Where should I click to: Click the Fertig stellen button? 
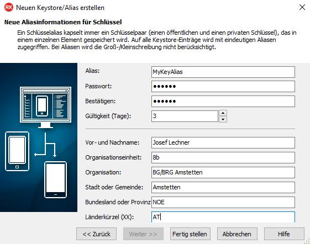[190, 234]
